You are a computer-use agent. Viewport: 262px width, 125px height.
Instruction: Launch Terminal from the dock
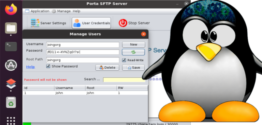(x=11, y=47)
